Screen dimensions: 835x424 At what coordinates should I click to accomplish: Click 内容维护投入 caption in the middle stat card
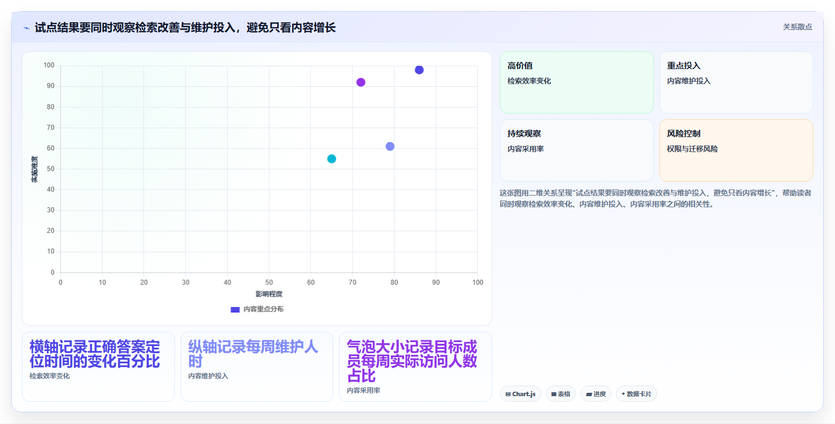(208, 376)
